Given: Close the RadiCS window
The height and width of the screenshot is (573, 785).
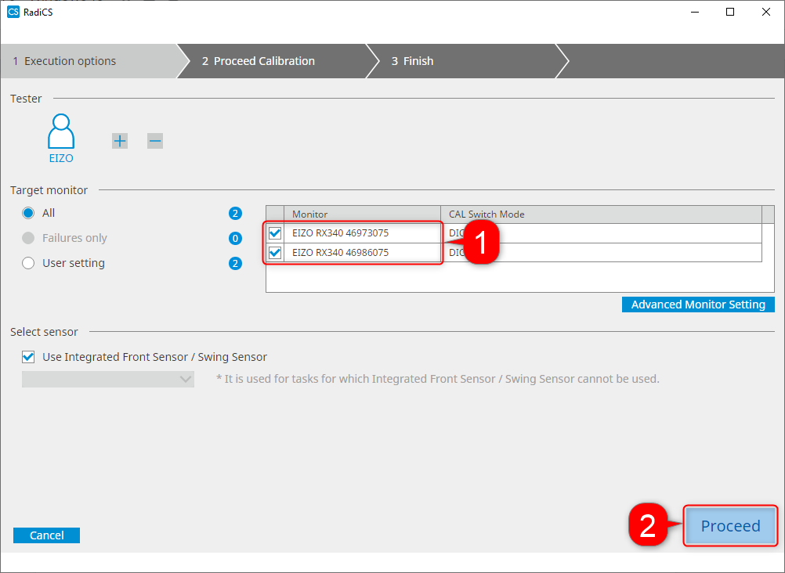Looking at the screenshot, I should [x=766, y=12].
